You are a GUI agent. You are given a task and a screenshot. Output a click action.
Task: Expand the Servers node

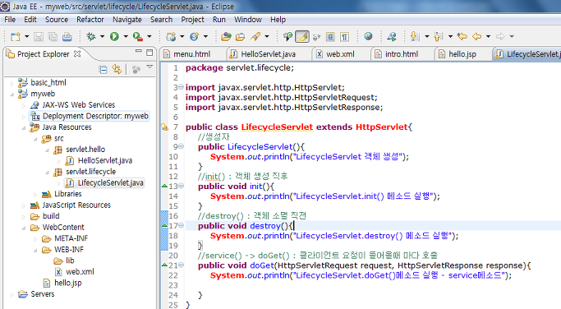(12, 294)
